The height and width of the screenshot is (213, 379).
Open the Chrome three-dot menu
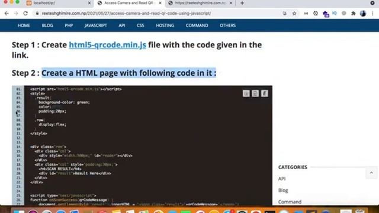[x=372, y=14]
